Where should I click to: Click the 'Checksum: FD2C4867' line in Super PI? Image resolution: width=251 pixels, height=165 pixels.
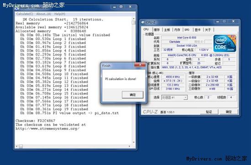point(36,121)
